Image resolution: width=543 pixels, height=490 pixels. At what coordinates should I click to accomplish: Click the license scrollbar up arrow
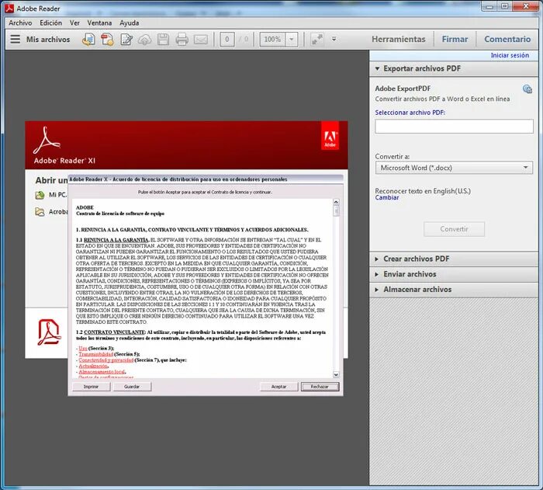tap(336, 202)
